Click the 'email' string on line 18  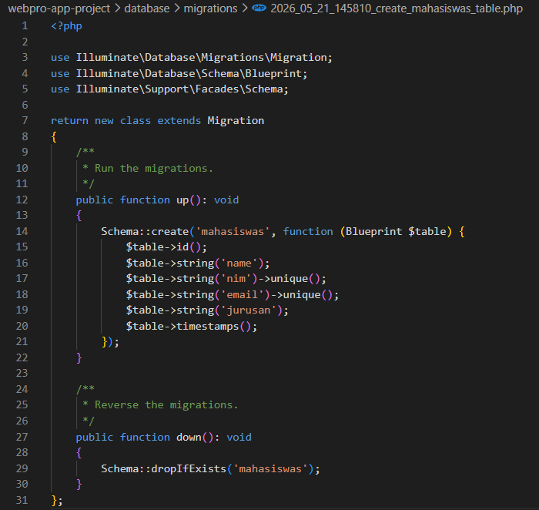(x=242, y=295)
